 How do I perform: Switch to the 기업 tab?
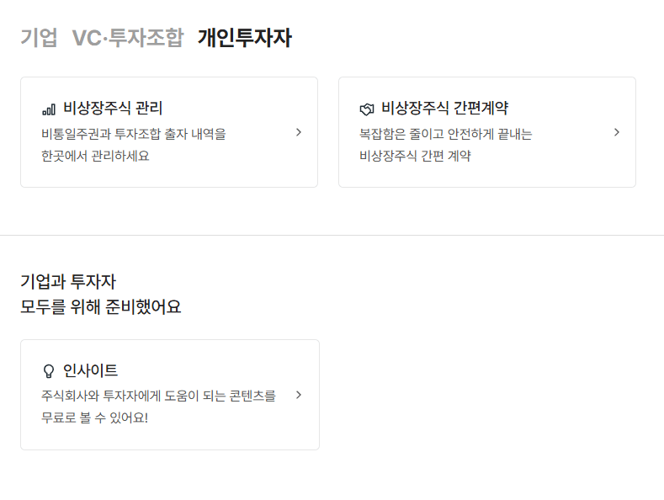click(x=39, y=37)
